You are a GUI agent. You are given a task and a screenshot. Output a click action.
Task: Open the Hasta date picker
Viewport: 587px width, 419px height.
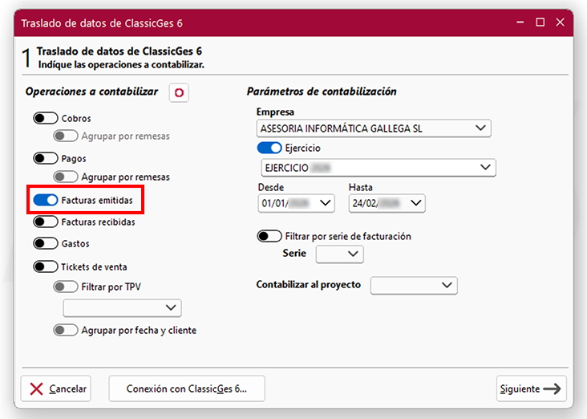(x=387, y=203)
